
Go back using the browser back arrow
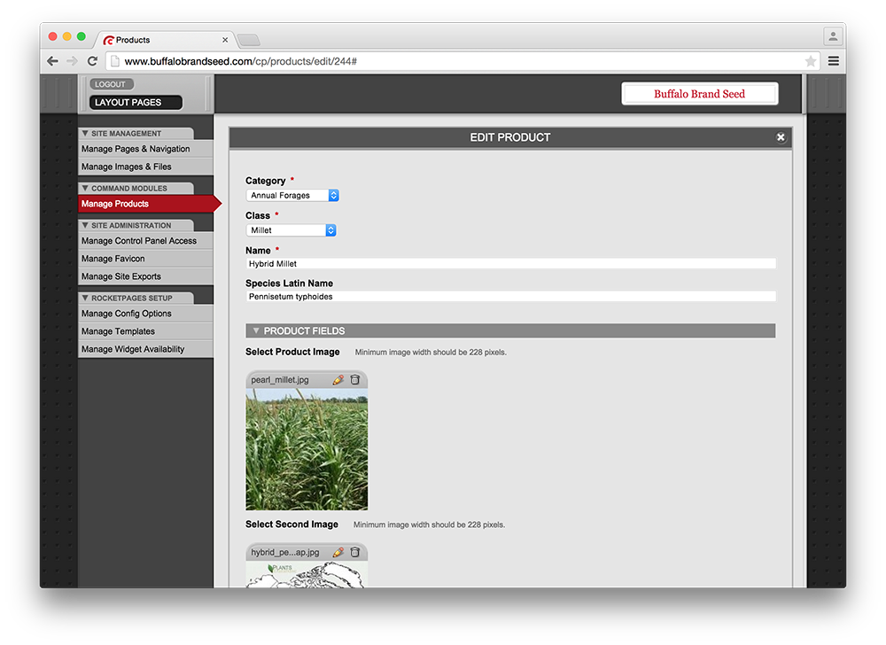[x=52, y=61]
